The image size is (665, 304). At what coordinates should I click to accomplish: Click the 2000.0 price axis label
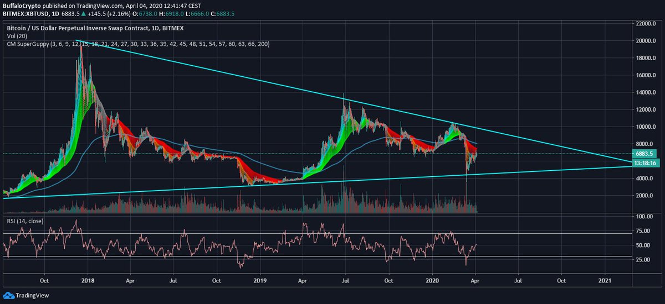click(646, 195)
